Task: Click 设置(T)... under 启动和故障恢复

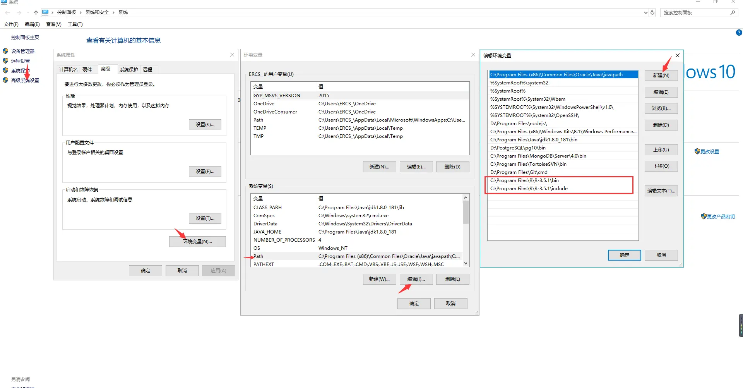Action: [x=205, y=218]
